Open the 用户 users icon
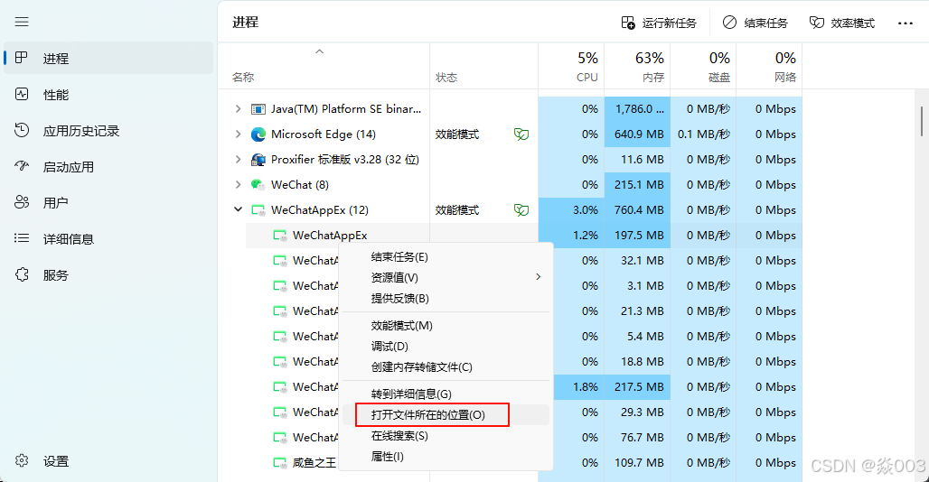Viewport: 929px width, 482px height. click(22, 202)
